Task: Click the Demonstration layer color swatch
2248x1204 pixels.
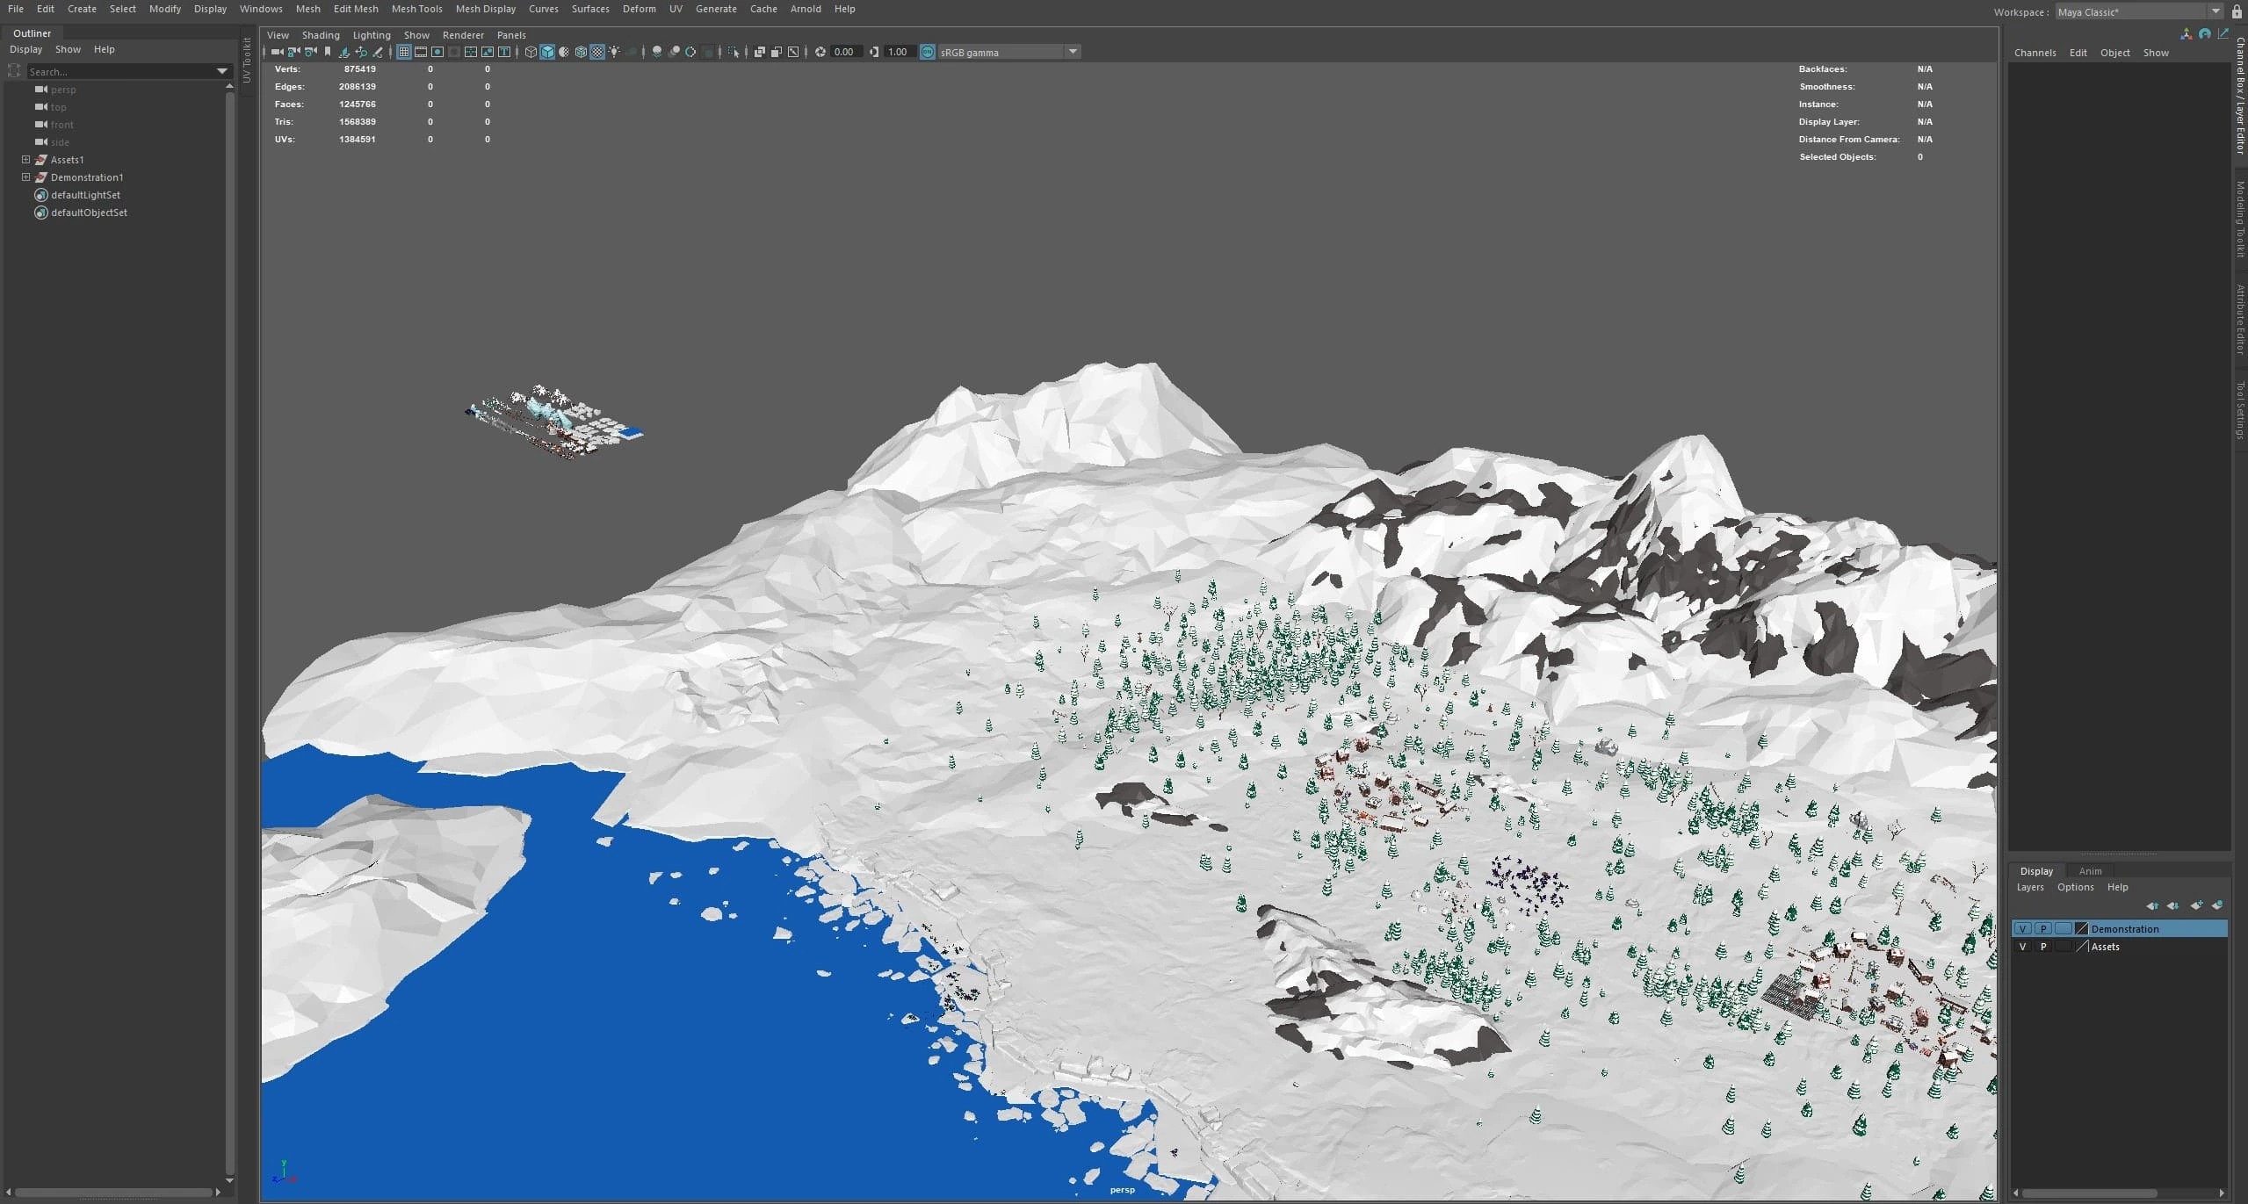Action: click(x=2081, y=929)
